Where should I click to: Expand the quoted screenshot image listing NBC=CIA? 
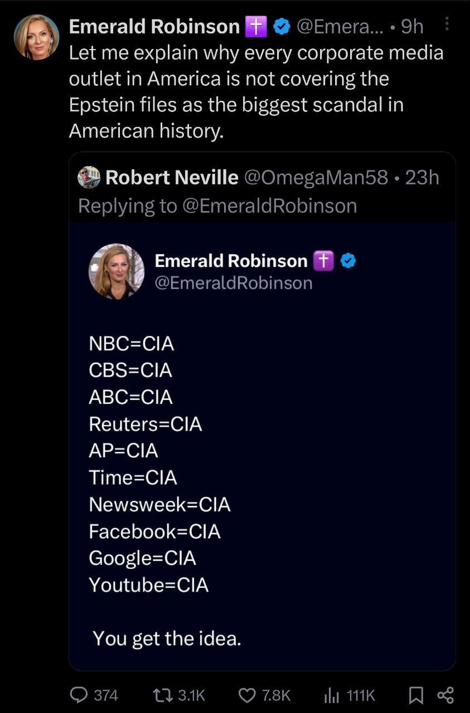(262, 446)
